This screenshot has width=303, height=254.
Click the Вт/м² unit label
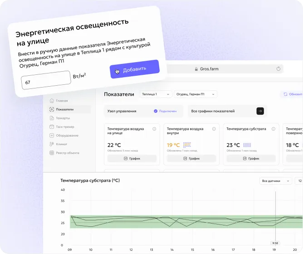pyautogui.click(x=79, y=76)
